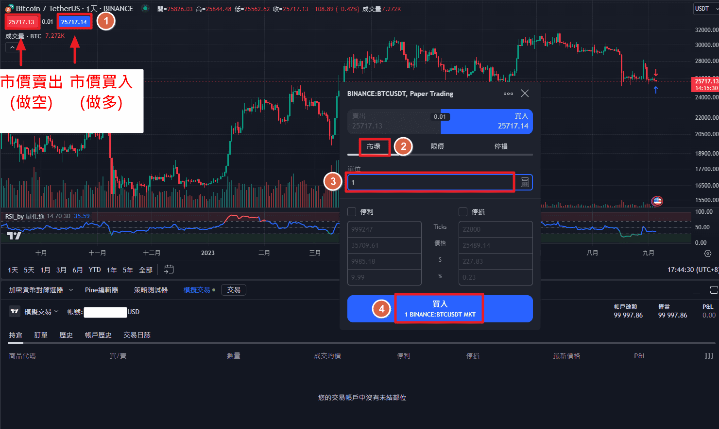Maximize the bottom trading panel
Screen dimensions: 719x429
click(x=714, y=290)
